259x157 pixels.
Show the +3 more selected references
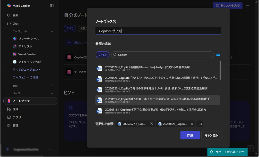pyautogui.click(x=200, y=124)
